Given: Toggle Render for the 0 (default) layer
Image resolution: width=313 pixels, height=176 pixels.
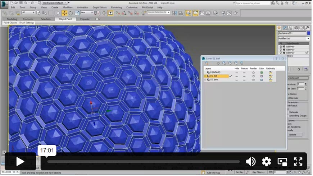Looking at the screenshot, I should [253, 72].
